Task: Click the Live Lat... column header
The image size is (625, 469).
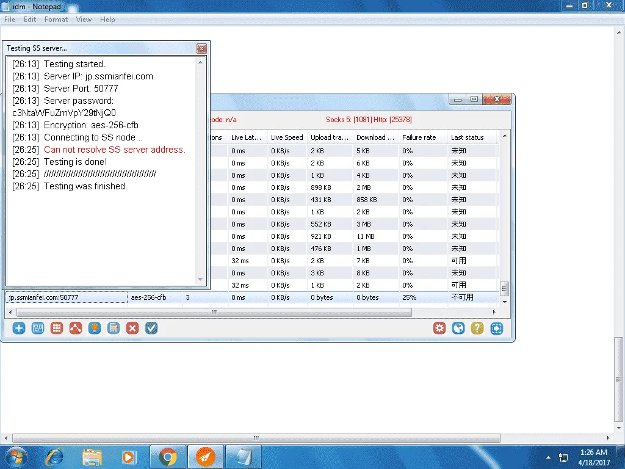Action: (x=247, y=137)
